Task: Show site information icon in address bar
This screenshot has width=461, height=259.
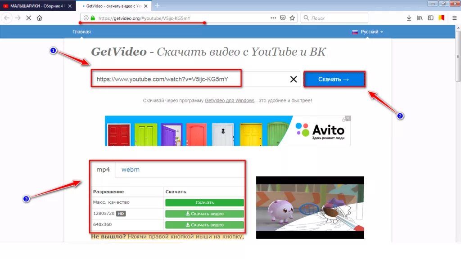Action: [86, 18]
